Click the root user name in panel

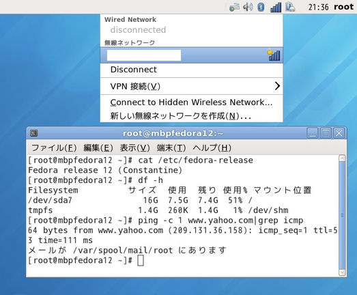[343, 7]
